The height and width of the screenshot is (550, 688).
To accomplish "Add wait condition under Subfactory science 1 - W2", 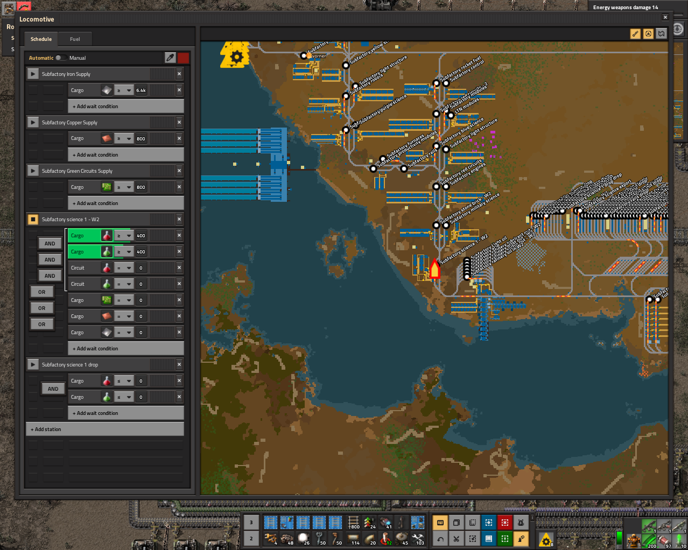I will point(126,348).
